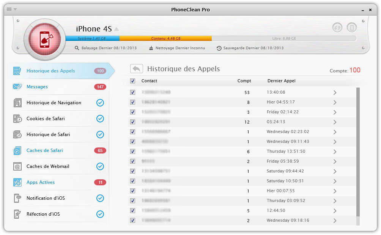Click the checkmark status for Cookies de Safari
Screen dimensions: 381x235
(x=100, y=119)
